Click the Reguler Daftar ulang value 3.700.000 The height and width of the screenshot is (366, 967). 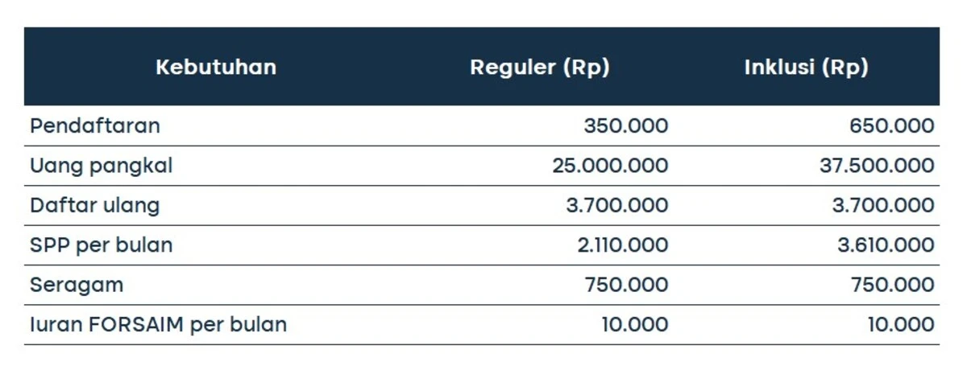tap(617, 205)
